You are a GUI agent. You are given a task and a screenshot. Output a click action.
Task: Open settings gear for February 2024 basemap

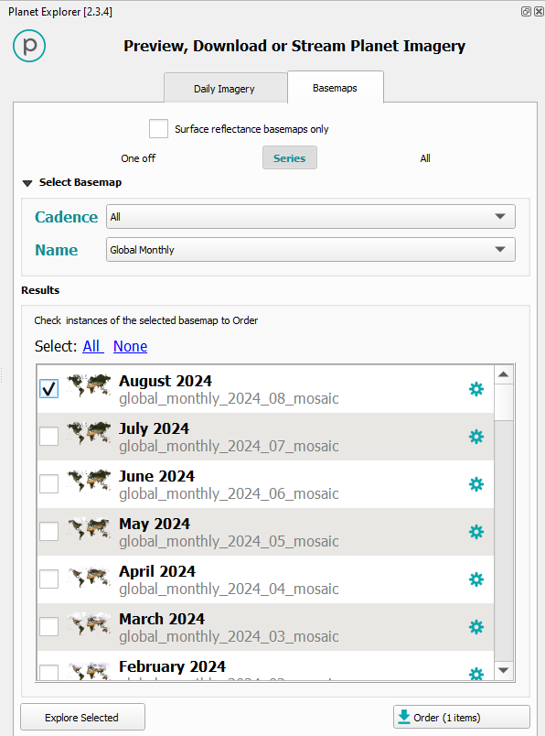point(476,674)
